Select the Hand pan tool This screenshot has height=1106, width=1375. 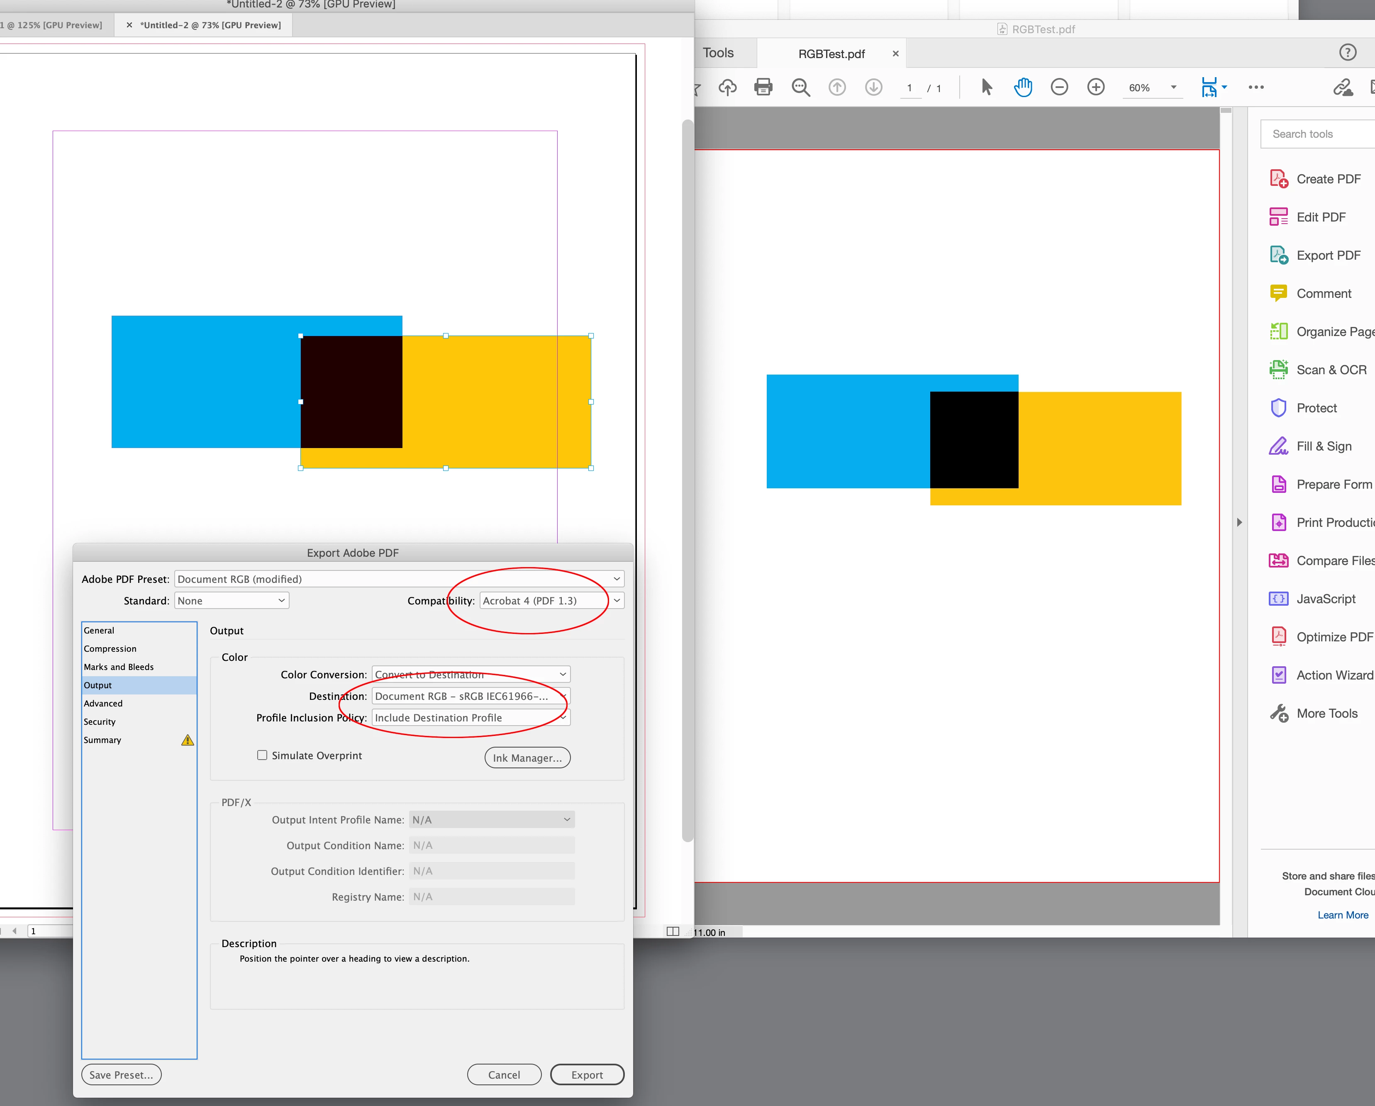[1023, 87]
